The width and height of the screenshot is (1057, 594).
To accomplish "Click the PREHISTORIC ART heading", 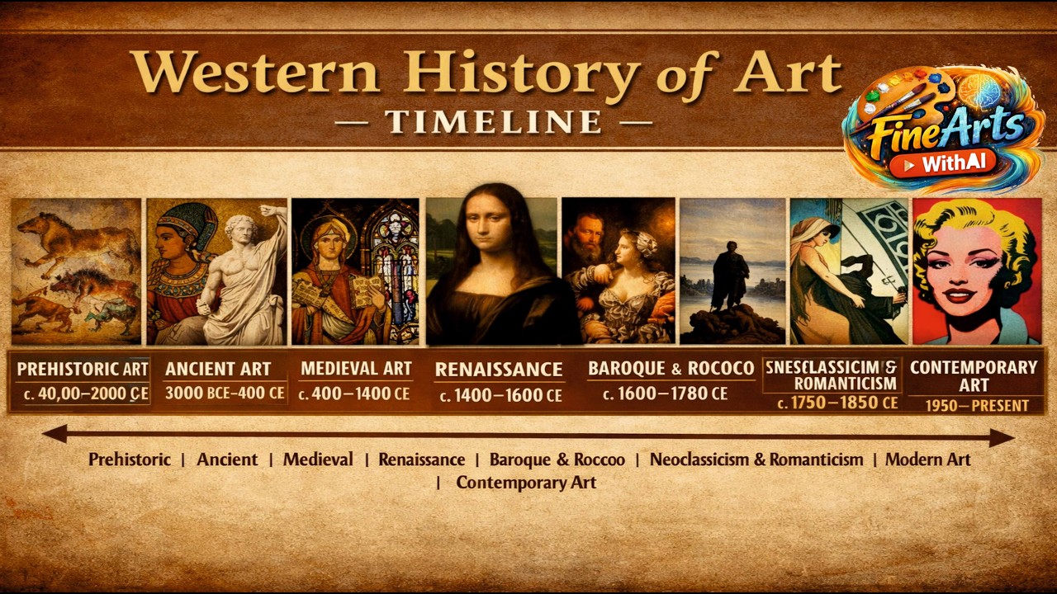I will click(x=83, y=369).
